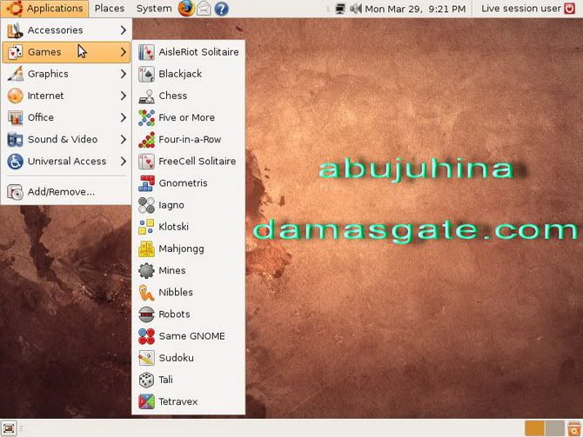The image size is (583, 437).
Task: Click the Nibbles worm icon
Action: 146,293
